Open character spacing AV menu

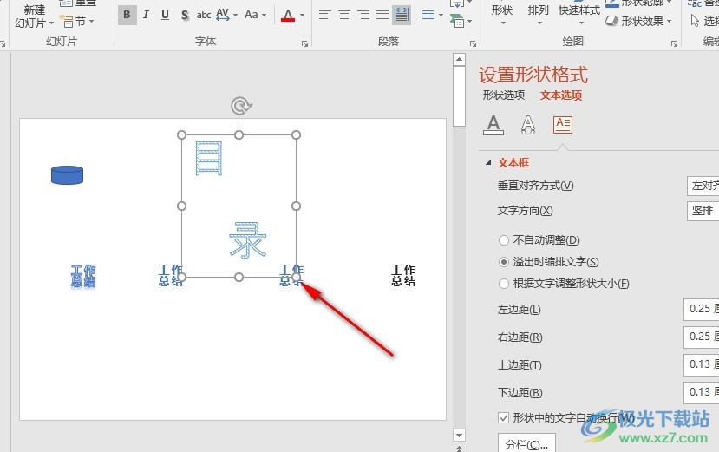click(226, 15)
